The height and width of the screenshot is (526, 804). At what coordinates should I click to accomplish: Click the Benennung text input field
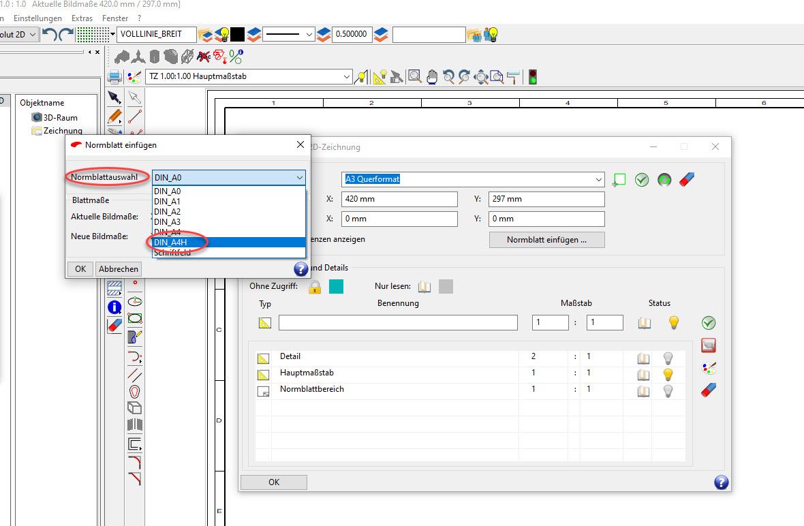398,322
